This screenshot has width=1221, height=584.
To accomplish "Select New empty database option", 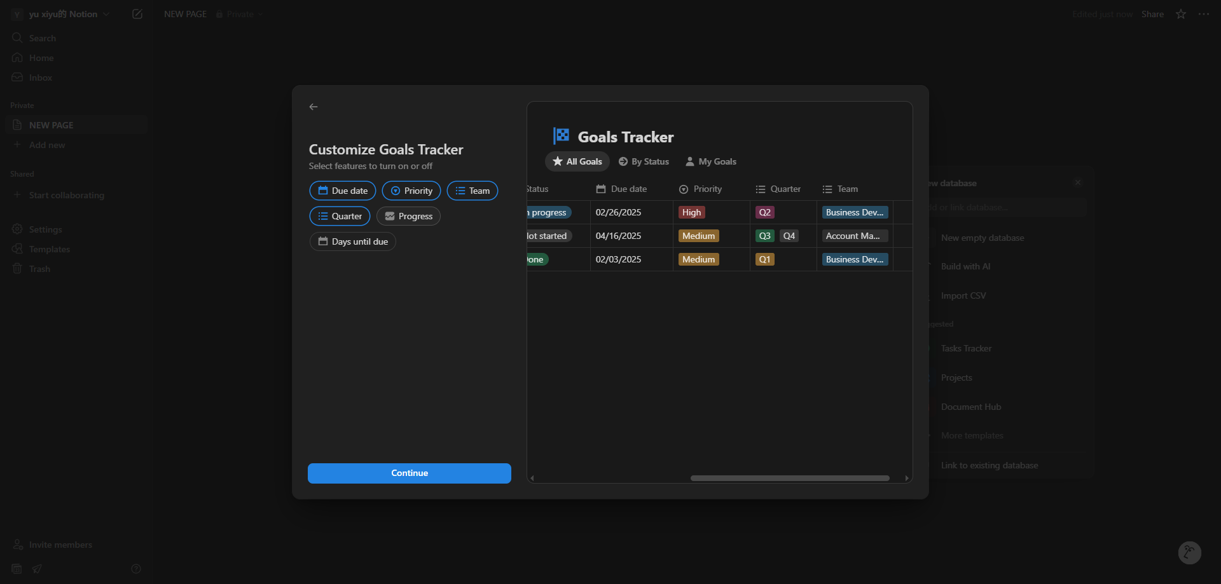I will pyautogui.click(x=983, y=238).
